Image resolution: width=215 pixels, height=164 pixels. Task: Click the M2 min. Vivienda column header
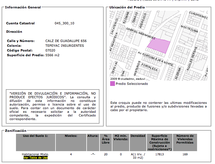(x=121, y=142)
